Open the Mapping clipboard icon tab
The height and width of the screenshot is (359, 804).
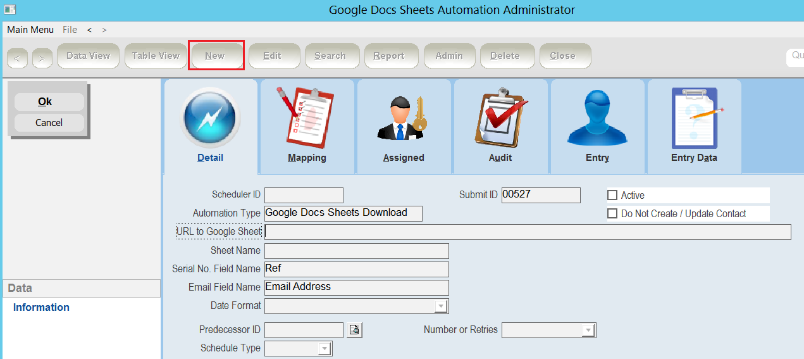point(306,118)
